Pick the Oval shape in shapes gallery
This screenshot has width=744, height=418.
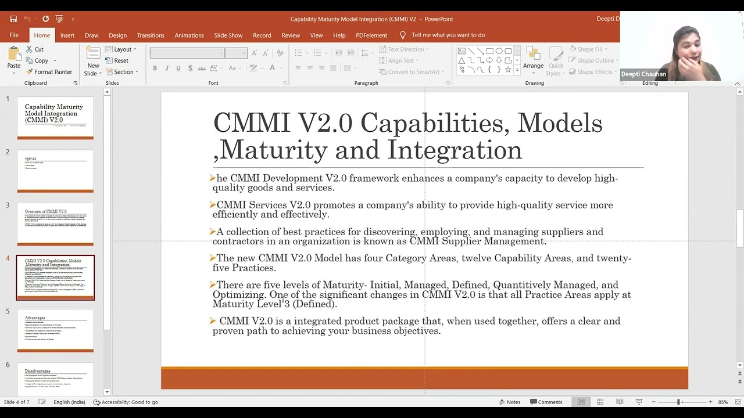[x=499, y=51]
